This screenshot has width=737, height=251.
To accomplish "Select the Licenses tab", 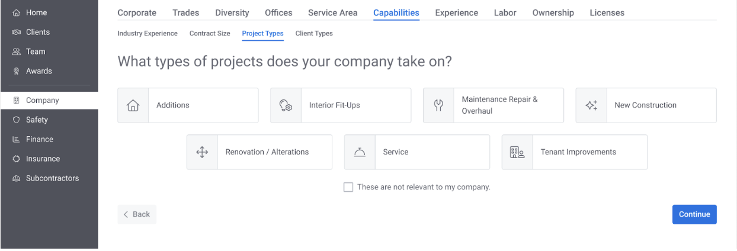I will (x=607, y=12).
